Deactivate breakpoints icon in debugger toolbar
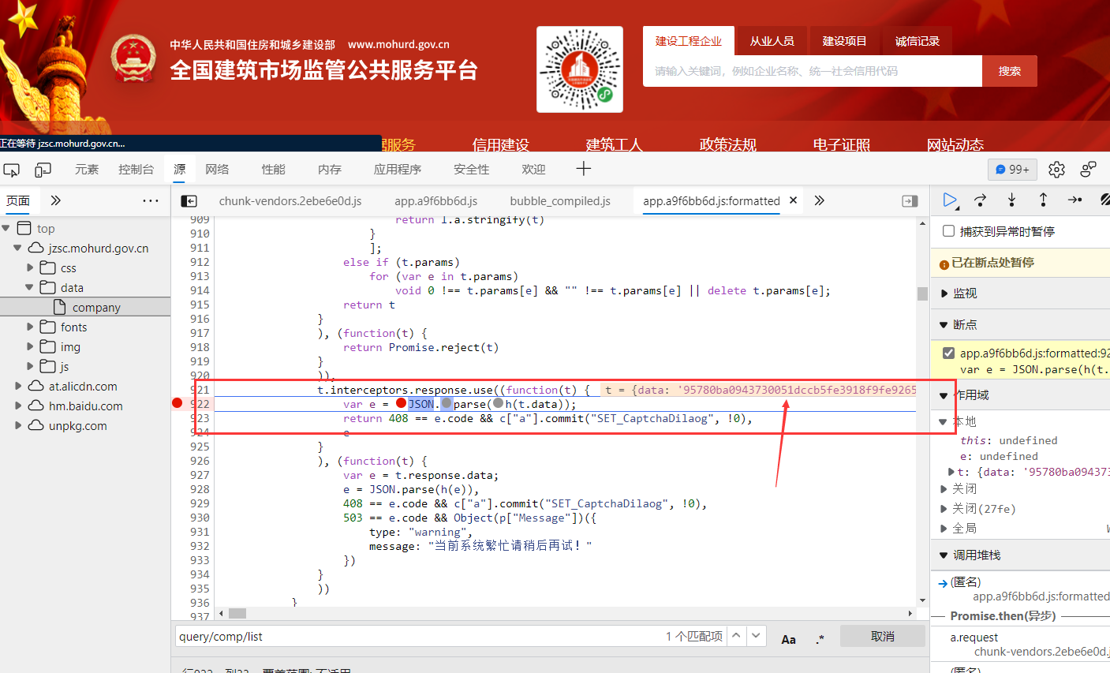This screenshot has height=673, width=1110. [1104, 200]
